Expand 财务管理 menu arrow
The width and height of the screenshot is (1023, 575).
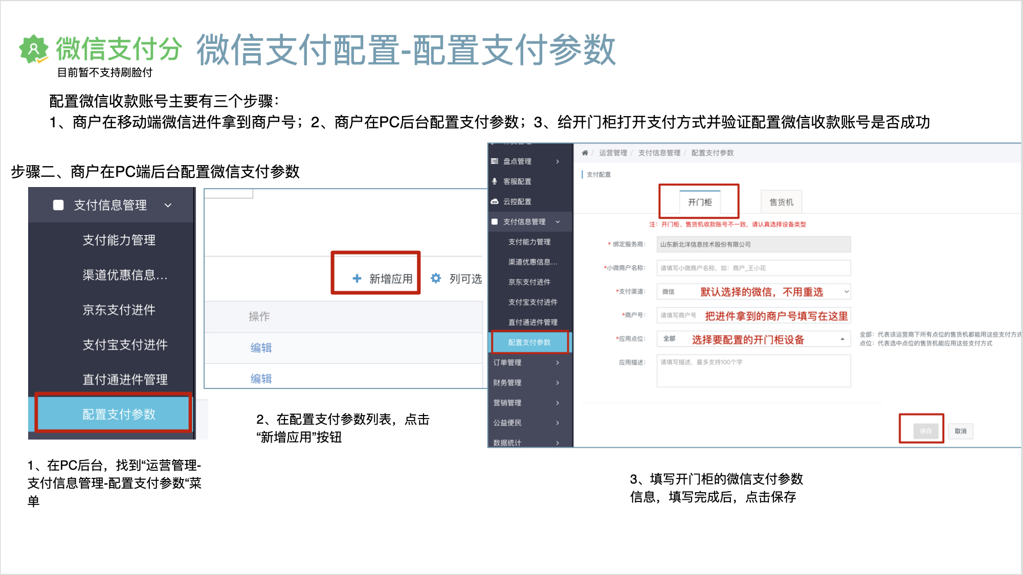coord(558,383)
